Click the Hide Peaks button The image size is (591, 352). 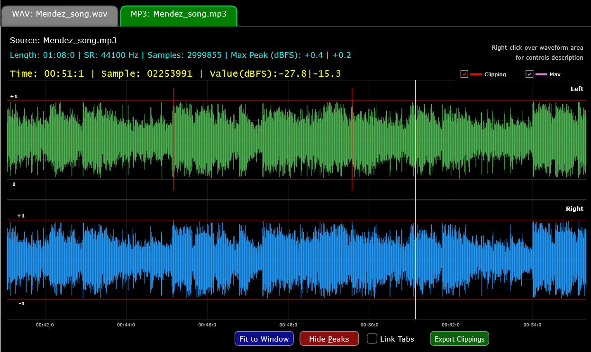[329, 339]
